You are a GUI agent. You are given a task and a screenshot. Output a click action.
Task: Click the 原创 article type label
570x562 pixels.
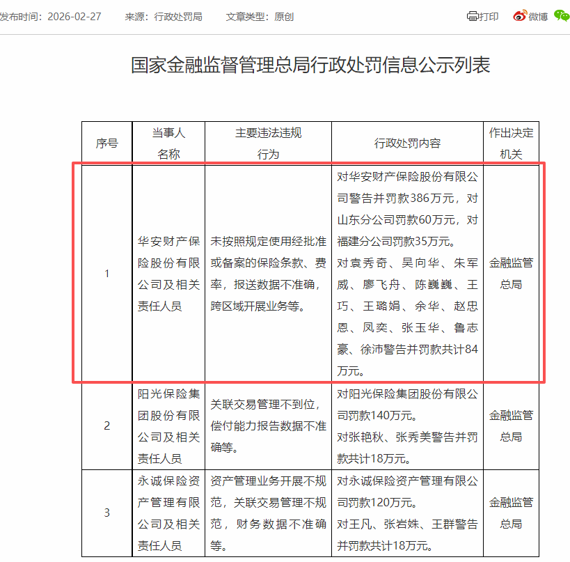coord(283,15)
